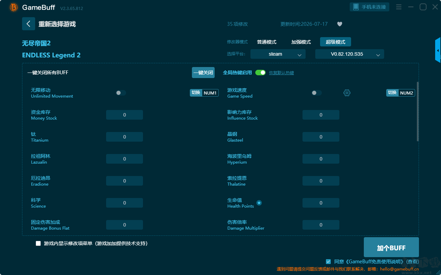Screen dimensions: 441x275
Task: Click the Damage Bonus Flat value field
Action: click(124, 225)
